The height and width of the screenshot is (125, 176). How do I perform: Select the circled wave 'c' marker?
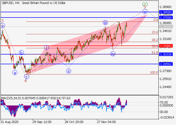point(27,77)
